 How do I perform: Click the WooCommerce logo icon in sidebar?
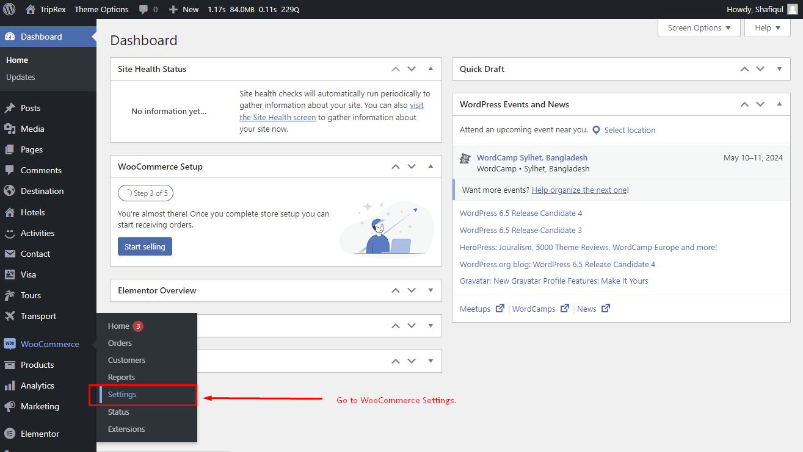pos(10,344)
